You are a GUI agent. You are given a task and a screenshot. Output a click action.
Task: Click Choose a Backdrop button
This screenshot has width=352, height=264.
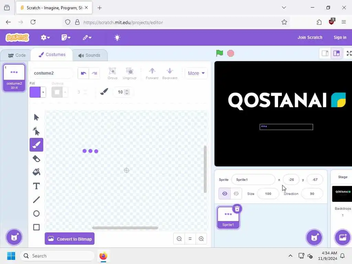343,237
